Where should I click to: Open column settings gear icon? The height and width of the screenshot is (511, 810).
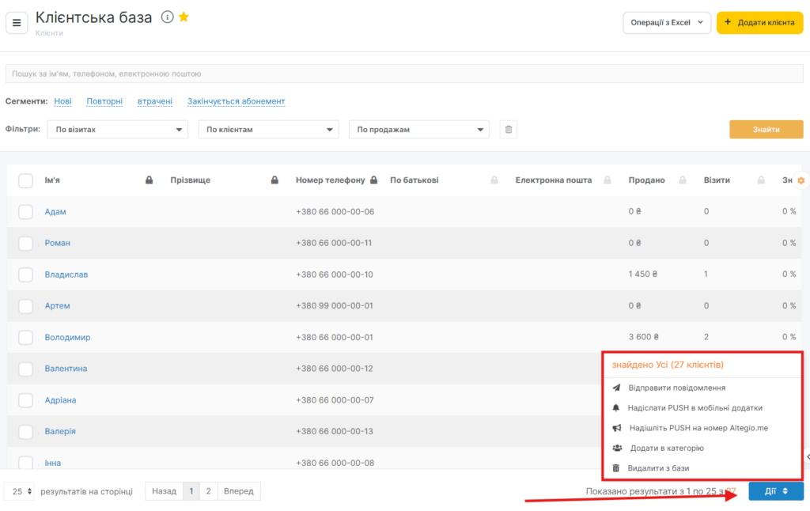[x=801, y=180]
